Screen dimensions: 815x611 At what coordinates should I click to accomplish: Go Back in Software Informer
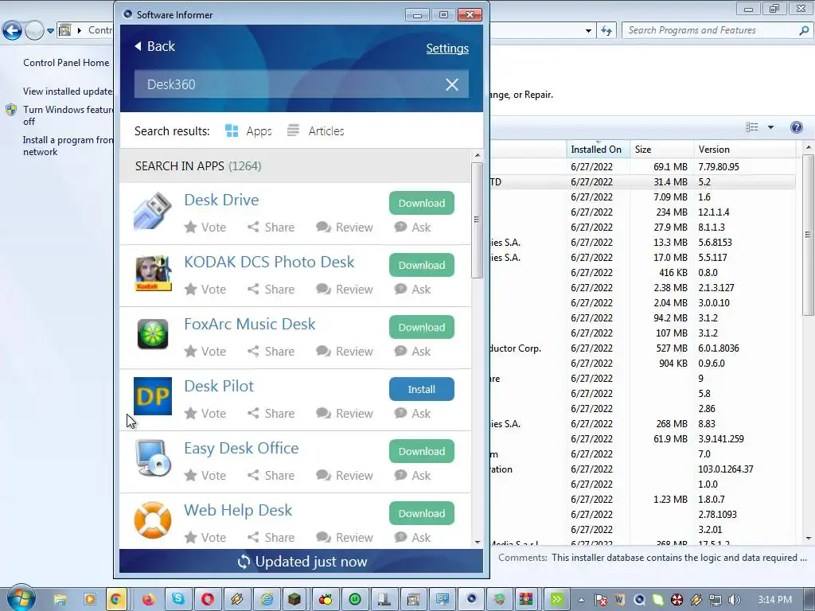pos(155,46)
